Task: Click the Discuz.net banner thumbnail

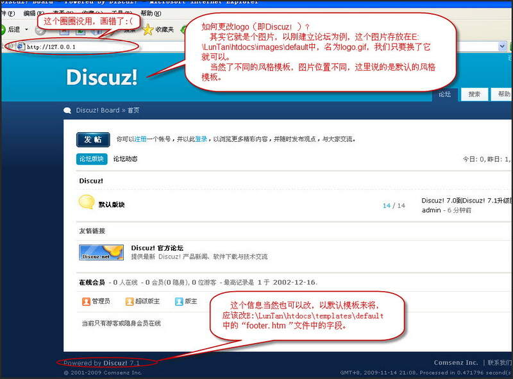Action: coord(101,252)
